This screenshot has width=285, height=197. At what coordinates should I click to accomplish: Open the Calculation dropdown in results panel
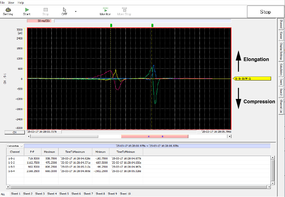pos(15,146)
